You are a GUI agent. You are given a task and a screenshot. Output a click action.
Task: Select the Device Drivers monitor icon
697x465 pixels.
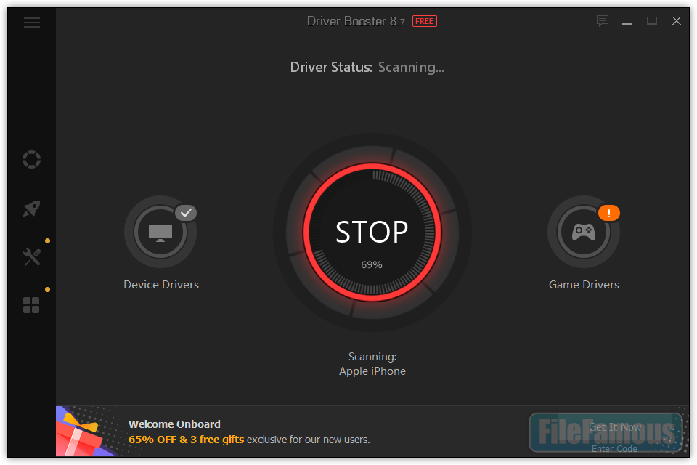[x=160, y=232]
